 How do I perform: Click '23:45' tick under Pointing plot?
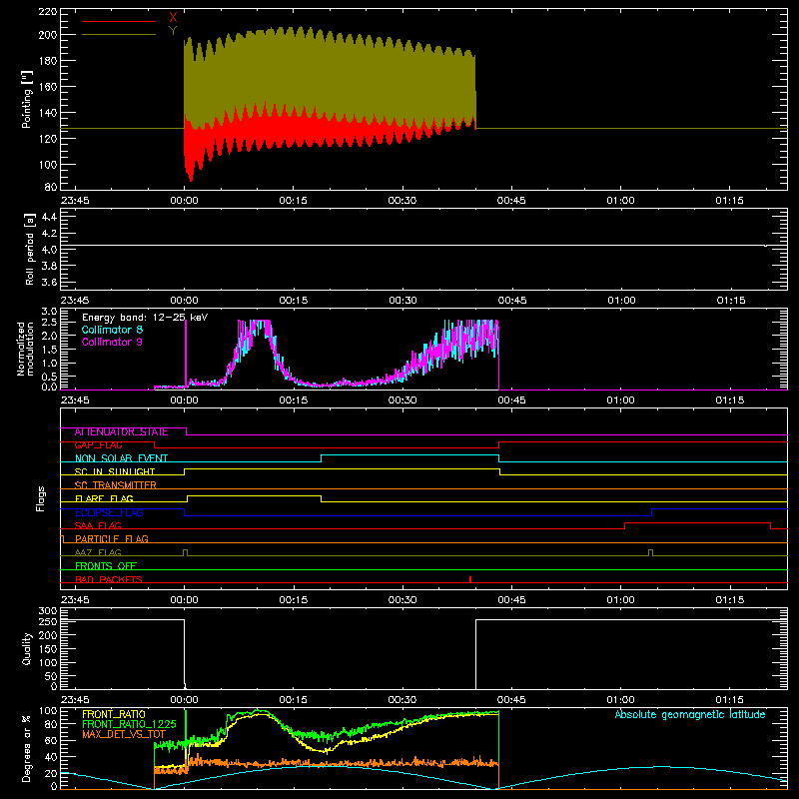pos(75,201)
